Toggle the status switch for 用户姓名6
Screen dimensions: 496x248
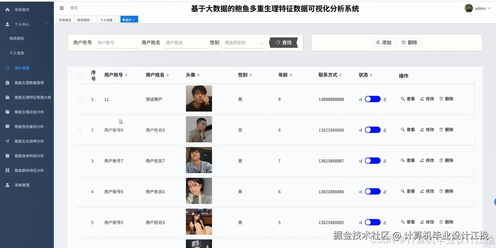pos(373,192)
